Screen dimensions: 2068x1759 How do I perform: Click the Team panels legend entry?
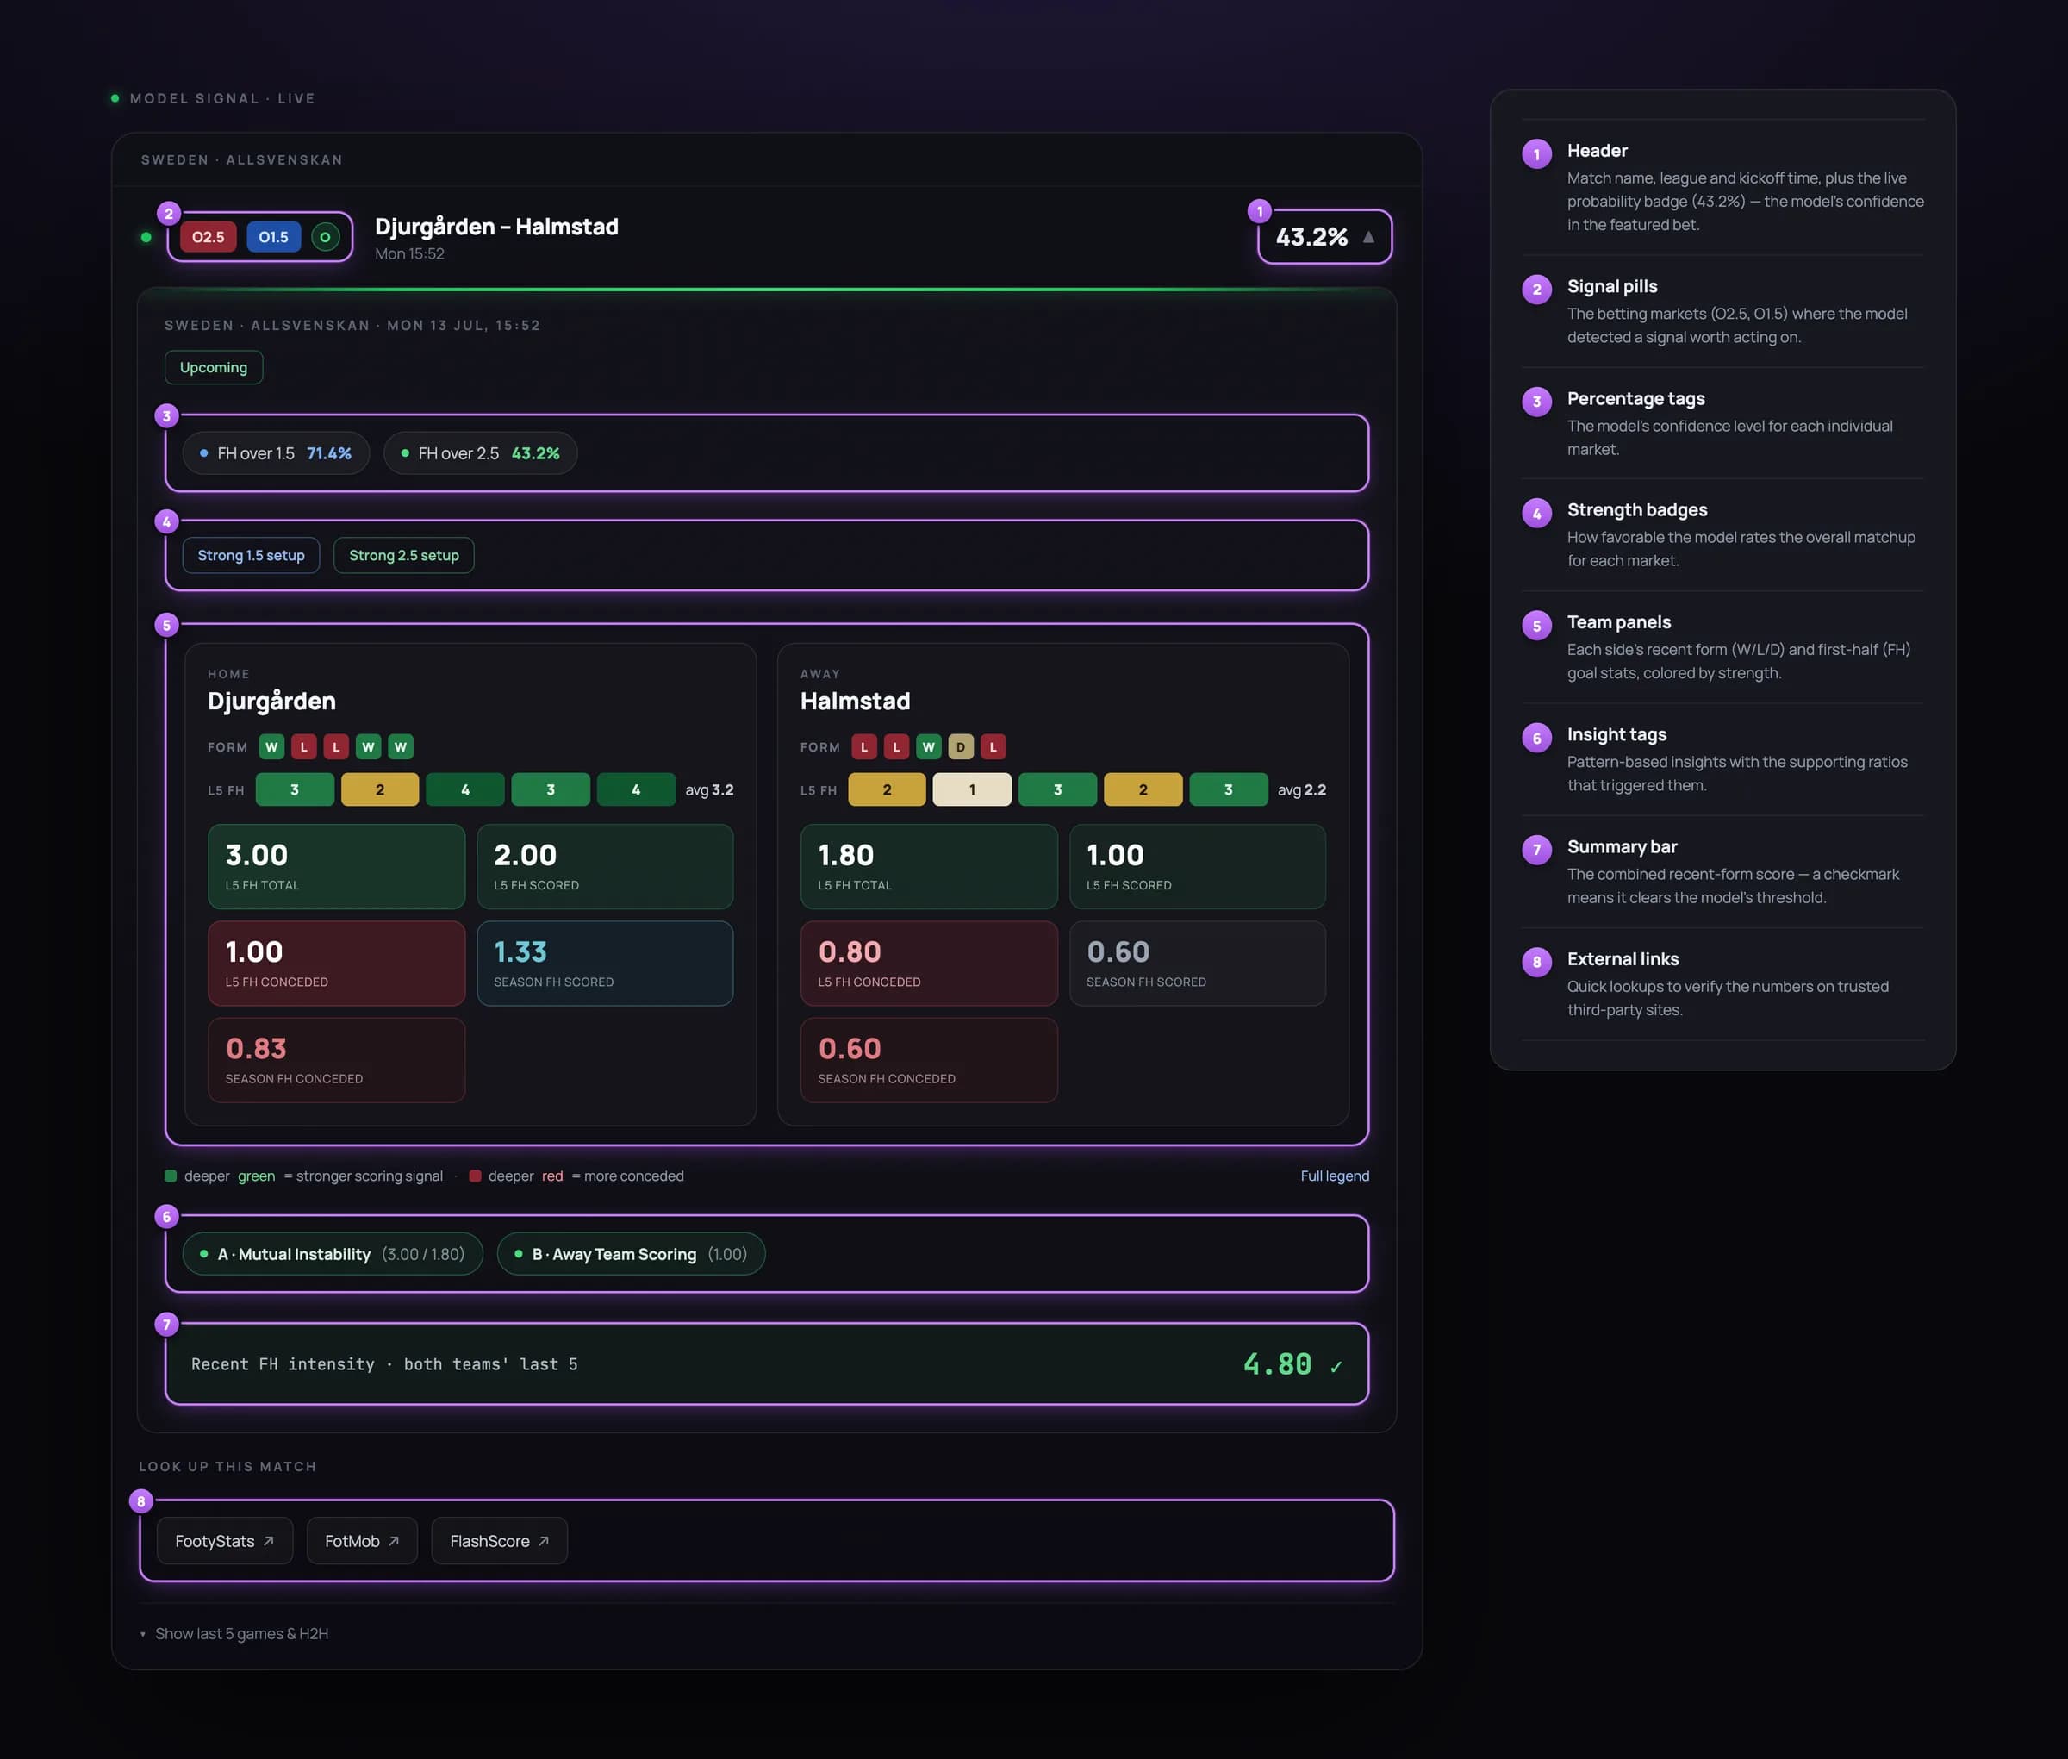pos(1723,647)
